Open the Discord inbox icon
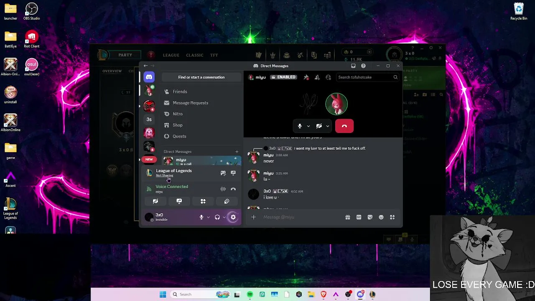The height and width of the screenshot is (301, 535). 353,66
